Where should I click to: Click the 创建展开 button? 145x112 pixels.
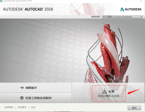click(36, 88)
